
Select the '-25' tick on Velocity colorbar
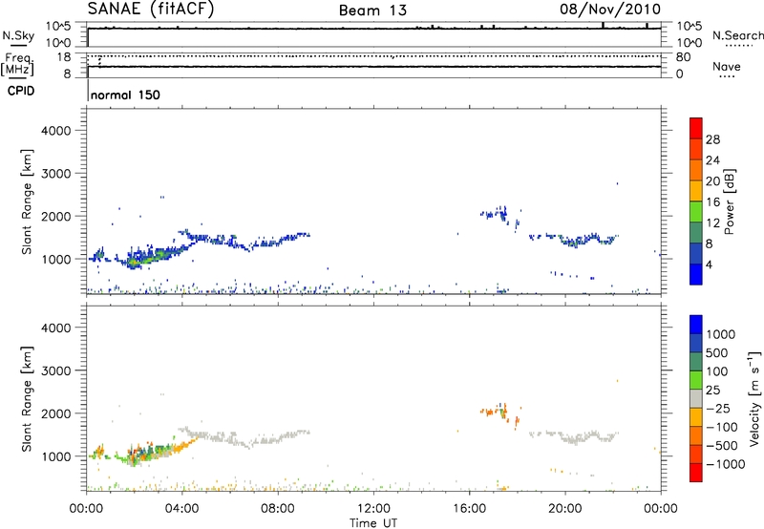point(718,409)
